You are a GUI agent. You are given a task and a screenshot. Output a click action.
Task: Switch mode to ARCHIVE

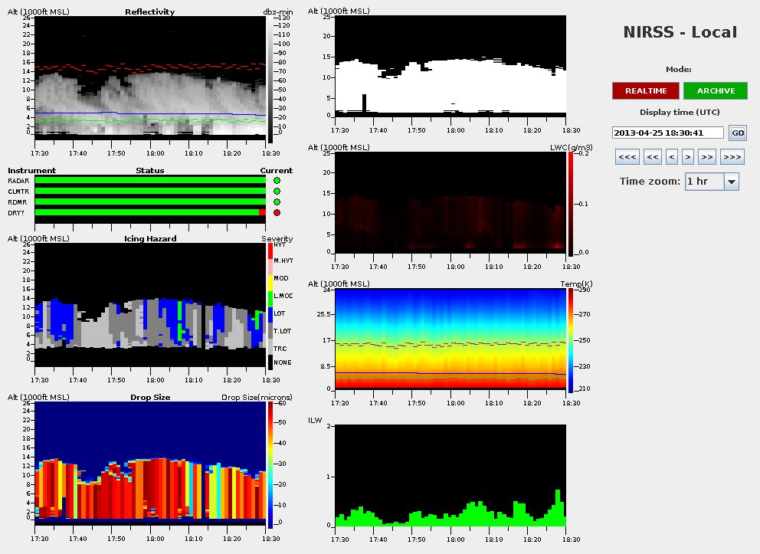coord(716,91)
